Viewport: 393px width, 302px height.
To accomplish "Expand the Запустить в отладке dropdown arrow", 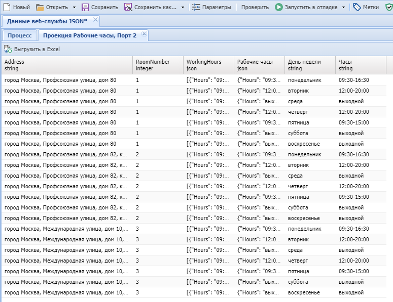I will click(x=344, y=8).
